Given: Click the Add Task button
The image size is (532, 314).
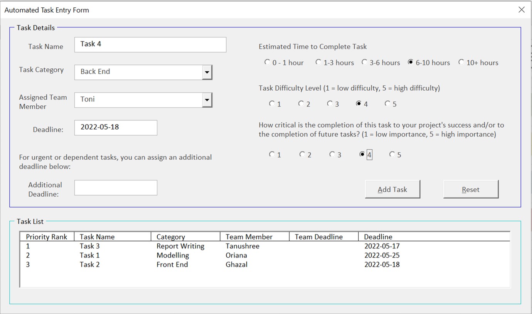Looking at the screenshot, I should click(x=392, y=189).
